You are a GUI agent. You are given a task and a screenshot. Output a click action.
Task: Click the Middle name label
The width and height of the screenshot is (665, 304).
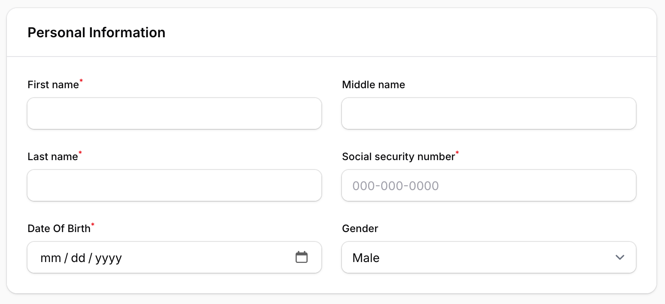coord(373,85)
